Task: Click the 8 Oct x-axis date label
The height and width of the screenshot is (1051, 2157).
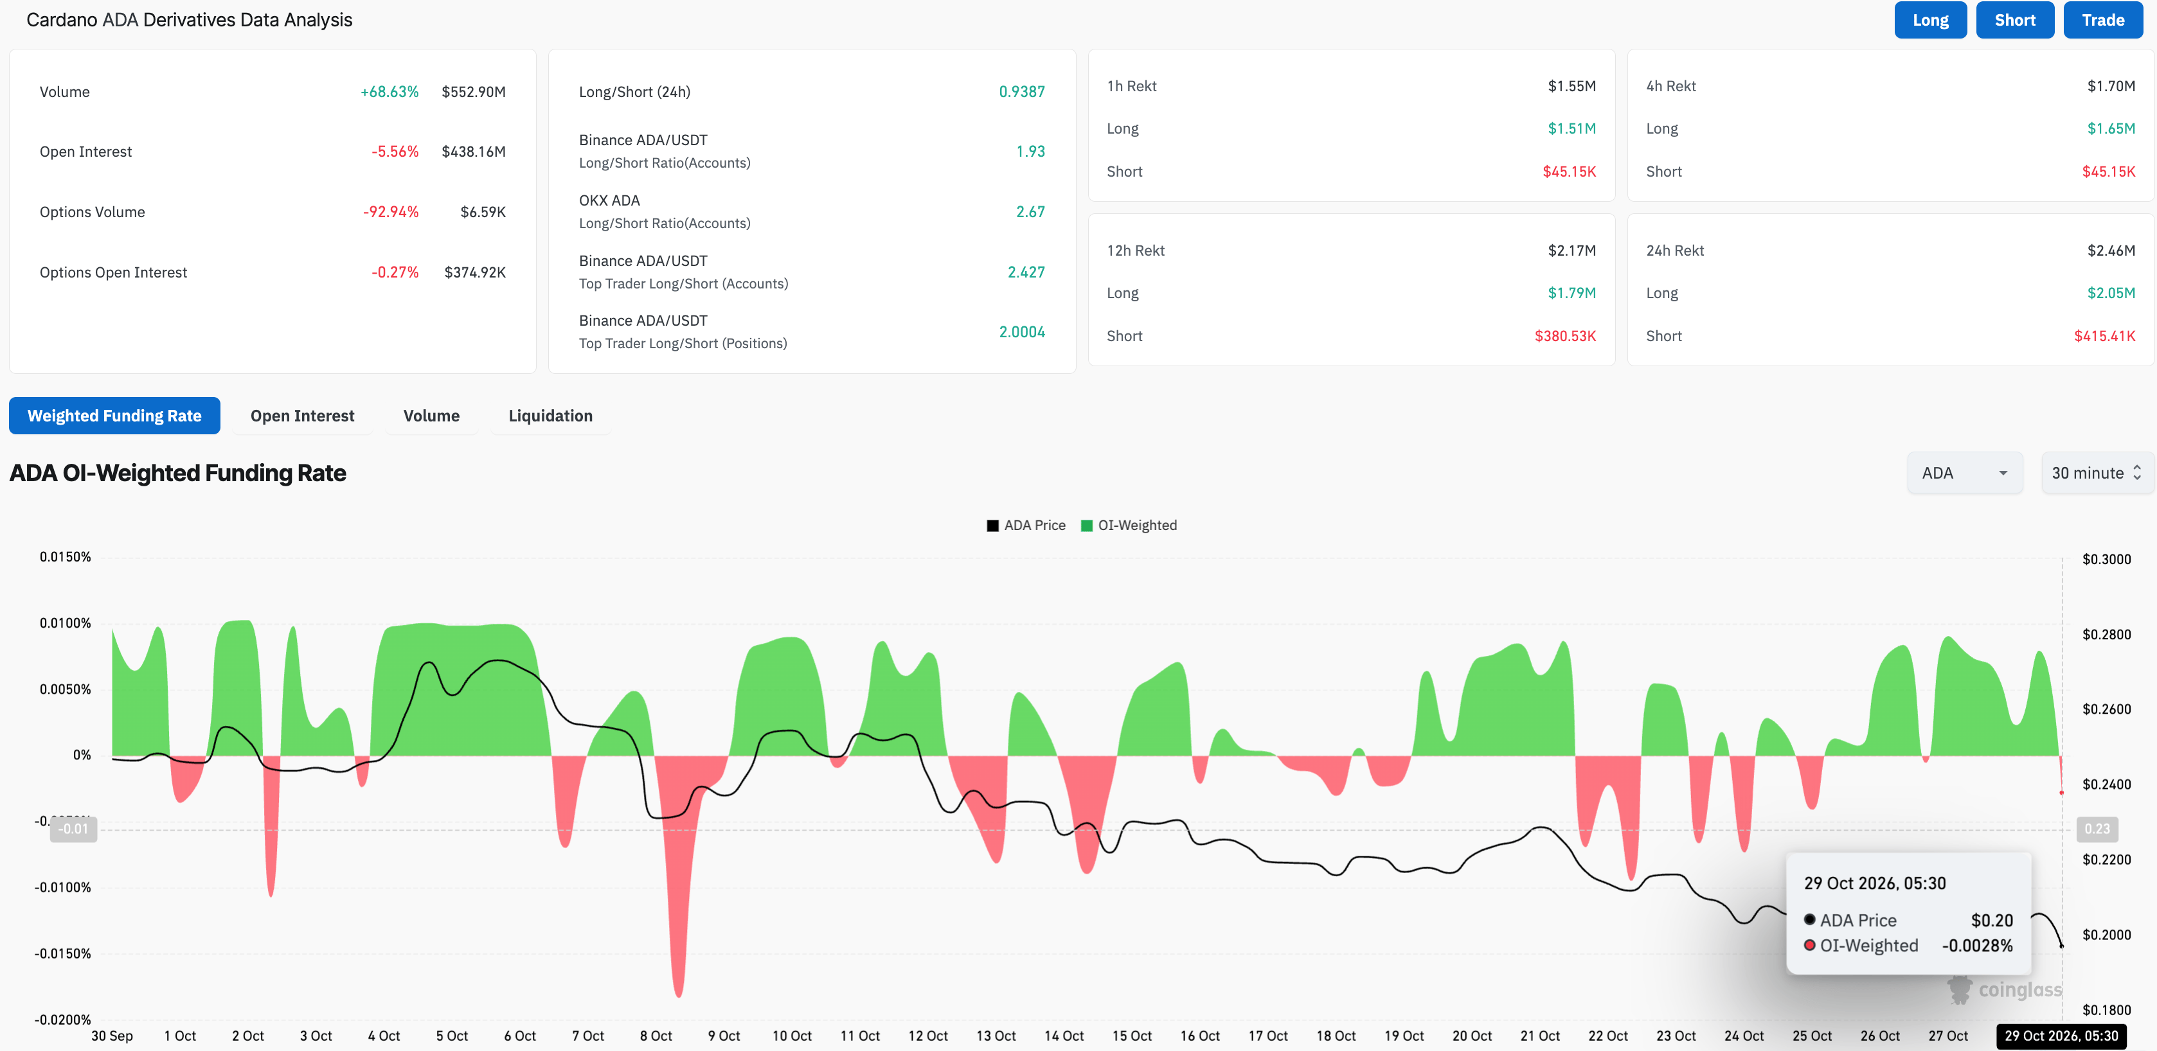Action: point(656,1036)
